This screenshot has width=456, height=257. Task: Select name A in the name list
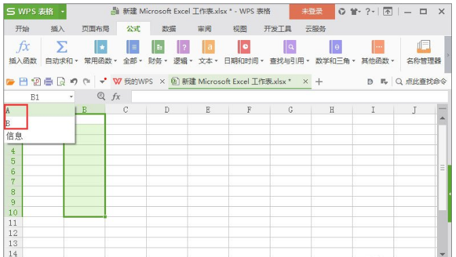click(x=39, y=111)
